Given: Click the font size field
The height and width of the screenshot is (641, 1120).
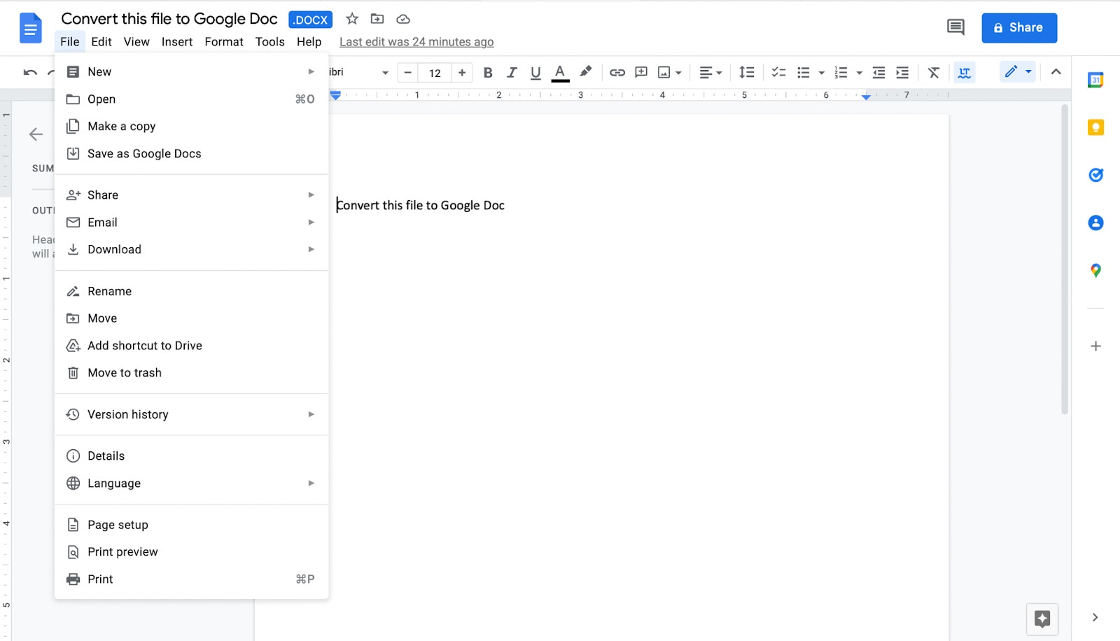Looking at the screenshot, I should pos(435,73).
